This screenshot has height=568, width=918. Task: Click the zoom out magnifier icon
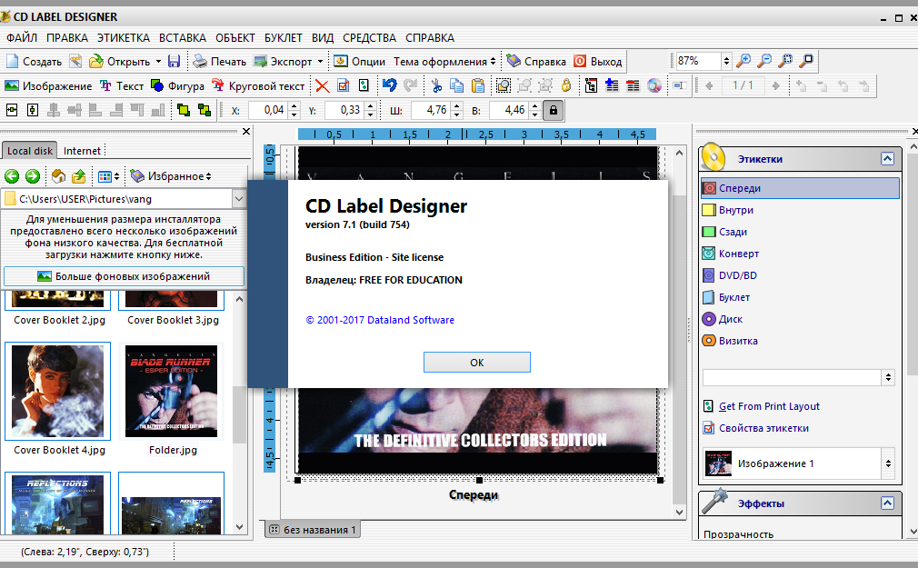(x=764, y=60)
